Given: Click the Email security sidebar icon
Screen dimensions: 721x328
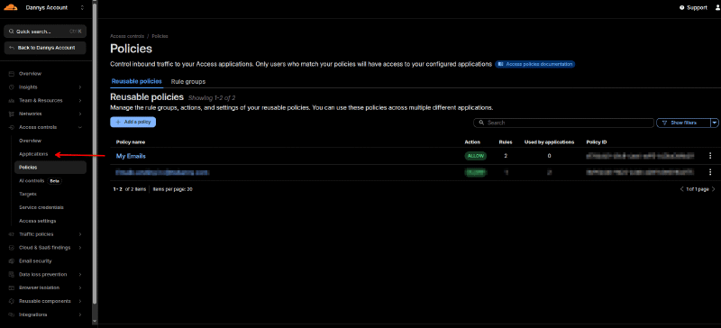Looking at the screenshot, I should pos(11,260).
